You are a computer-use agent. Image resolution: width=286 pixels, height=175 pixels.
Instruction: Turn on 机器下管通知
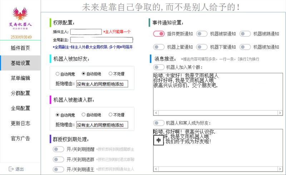click(202, 47)
